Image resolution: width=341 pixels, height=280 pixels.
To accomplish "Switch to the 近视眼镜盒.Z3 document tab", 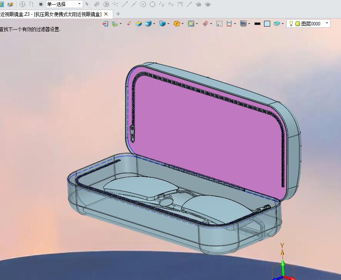I will [x=51, y=14].
